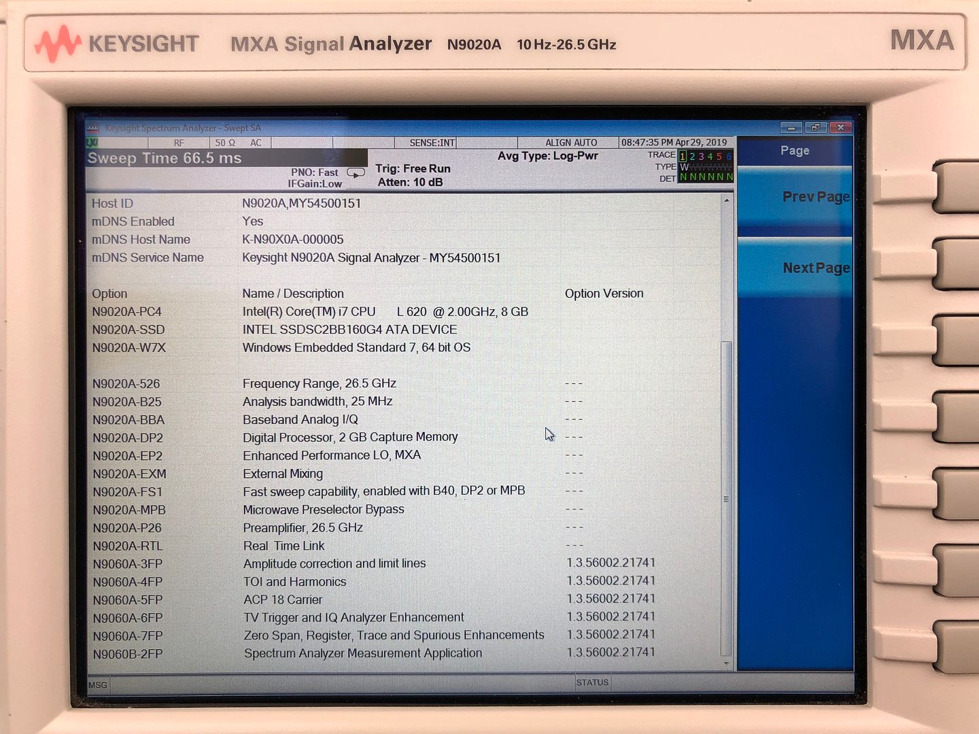Click TV Trigger and IQ Analyzer Enhancement
Image resolution: width=979 pixels, height=734 pixels.
click(354, 617)
